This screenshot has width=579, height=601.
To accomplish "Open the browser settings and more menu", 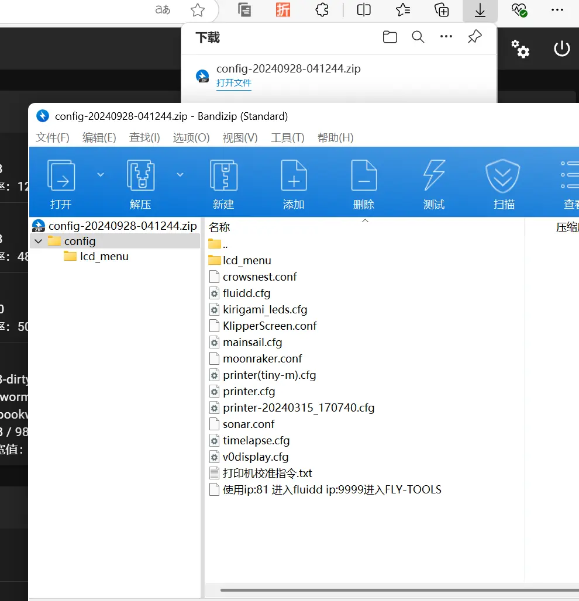I will click(x=557, y=10).
